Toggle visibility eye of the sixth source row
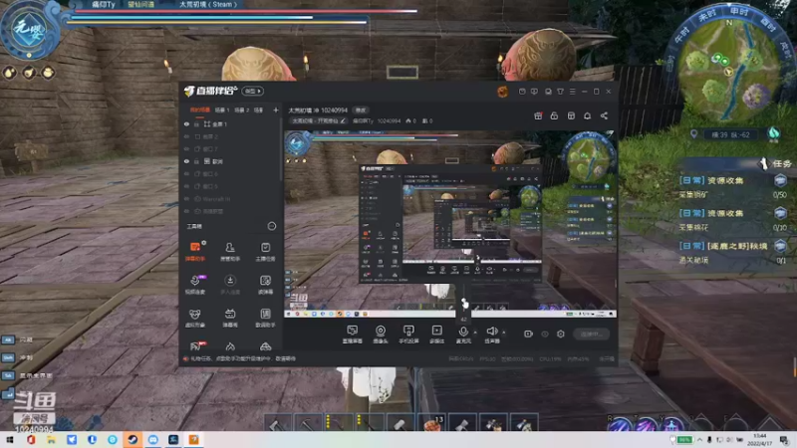The width and height of the screenshot is (797, 448). (x=186, y=186)
